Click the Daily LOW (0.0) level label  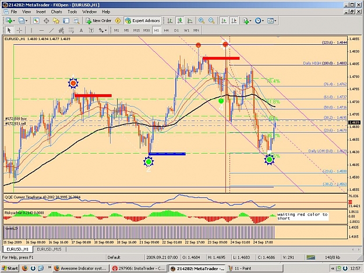click(327, 151)
